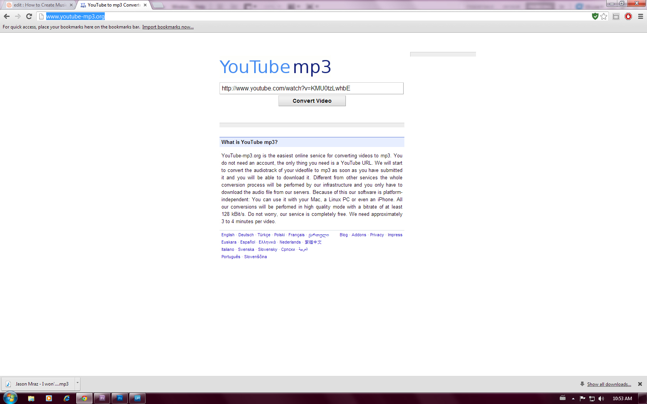Launch Windows Media Player from taskbar
647x404 pixels.
point(49,398)
